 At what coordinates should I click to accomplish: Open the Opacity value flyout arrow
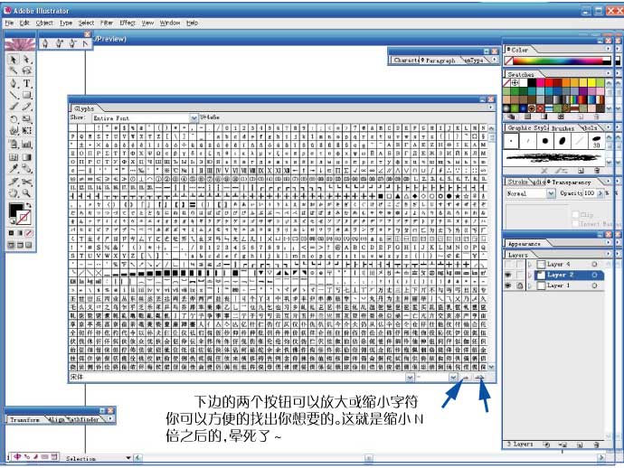click(600, 193)
